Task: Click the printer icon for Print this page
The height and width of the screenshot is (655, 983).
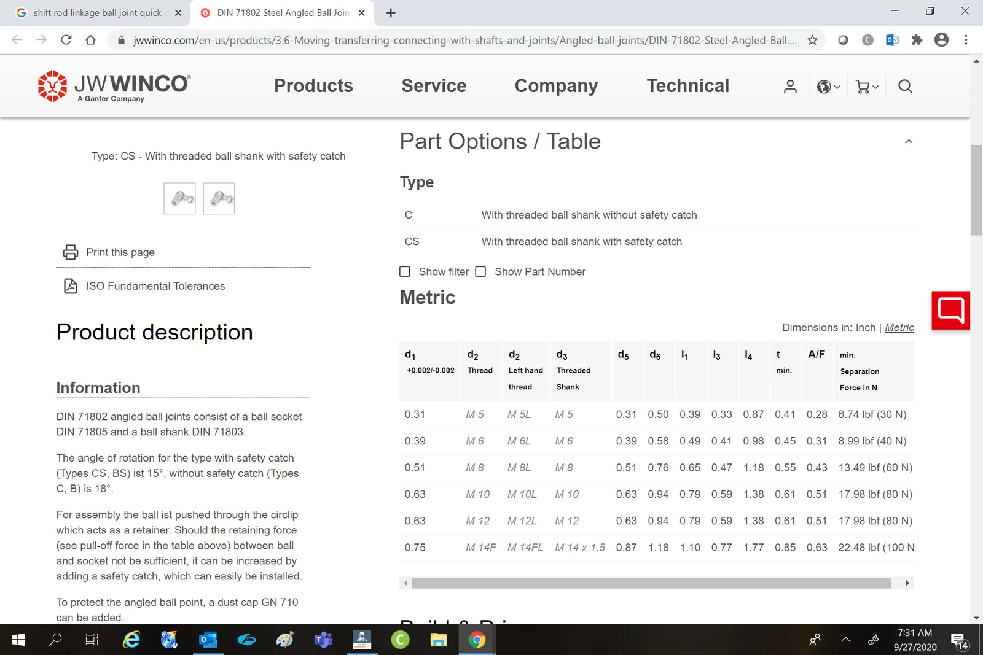Action: [71, 252]
